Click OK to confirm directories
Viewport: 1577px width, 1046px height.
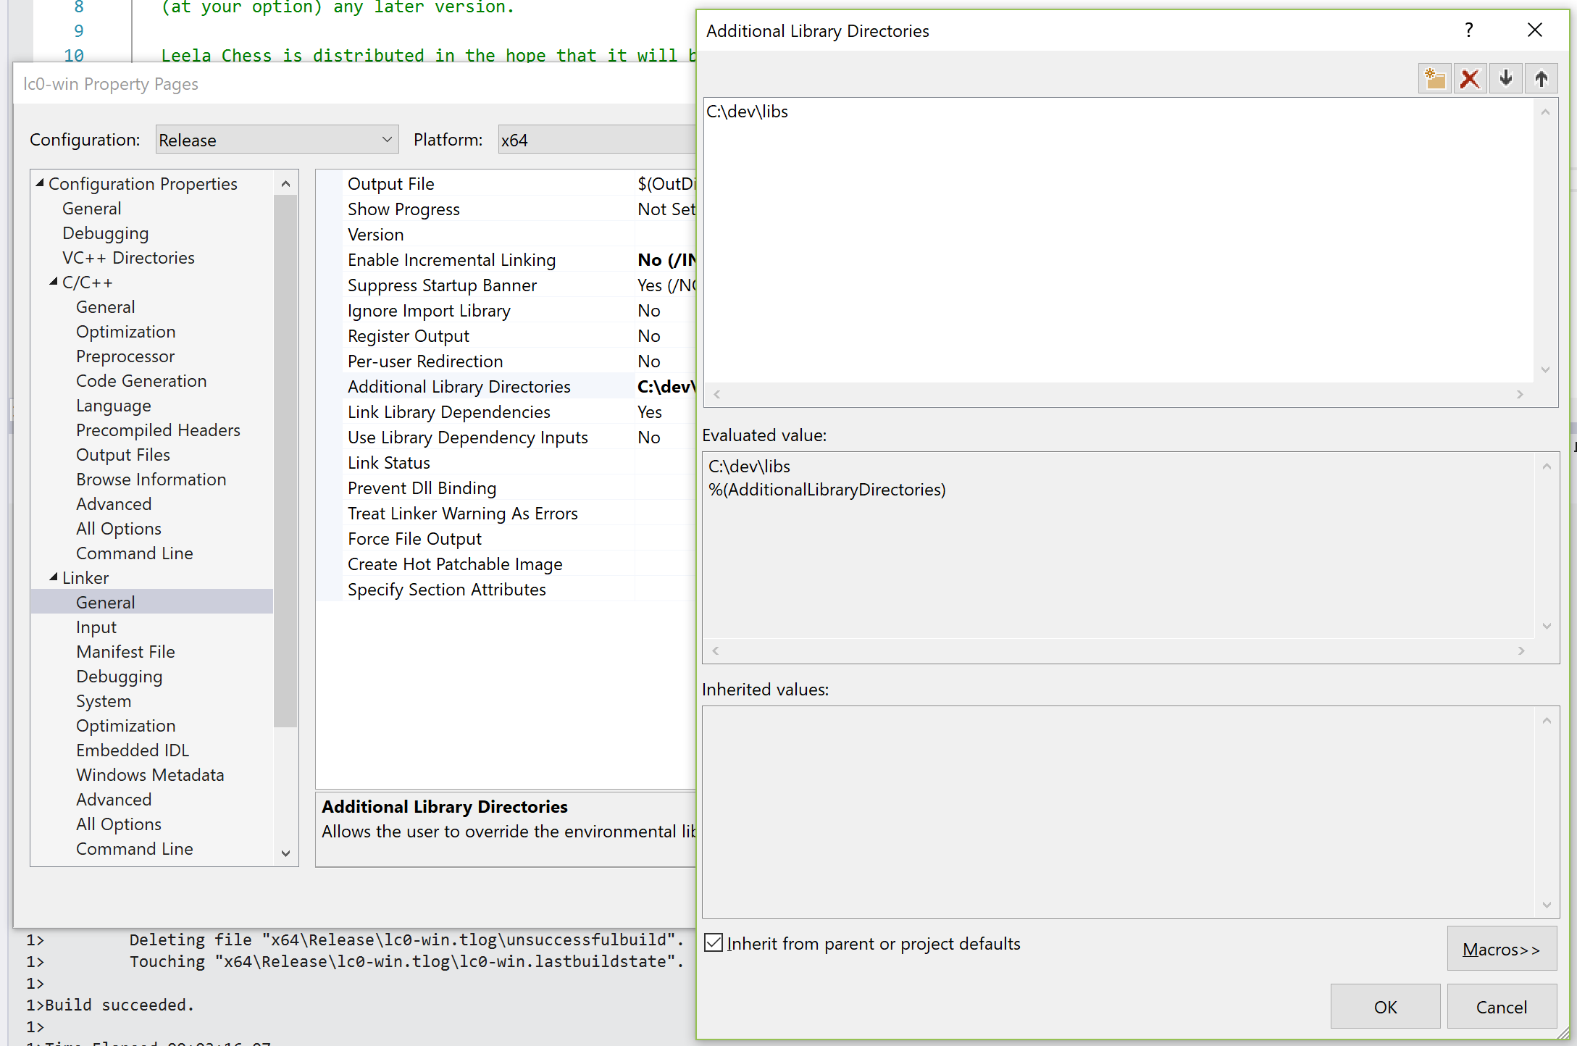(x=1385, y=1006)
